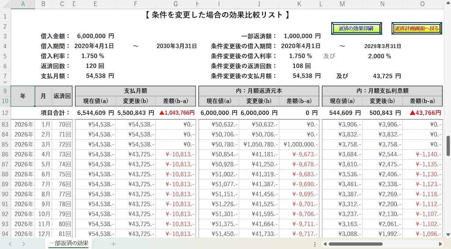This screenshot has height=249, width=451.
Task: Click the ¥-1,140.- interest difference cell
Action: [x=422, y=154]
